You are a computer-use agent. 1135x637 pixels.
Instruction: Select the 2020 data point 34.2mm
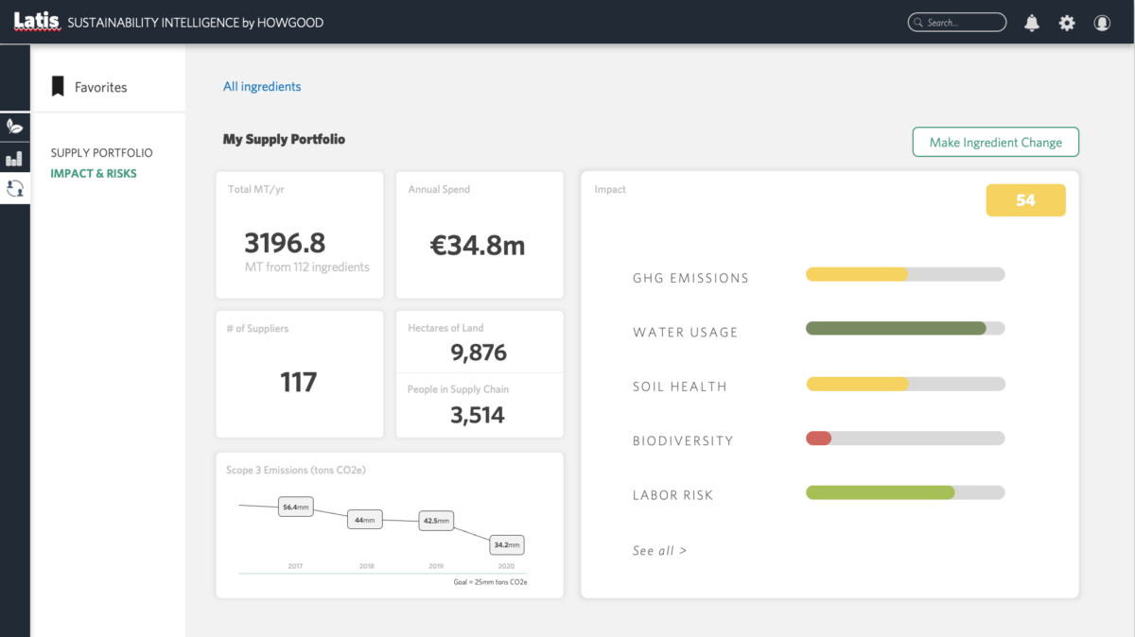[506, 545]
